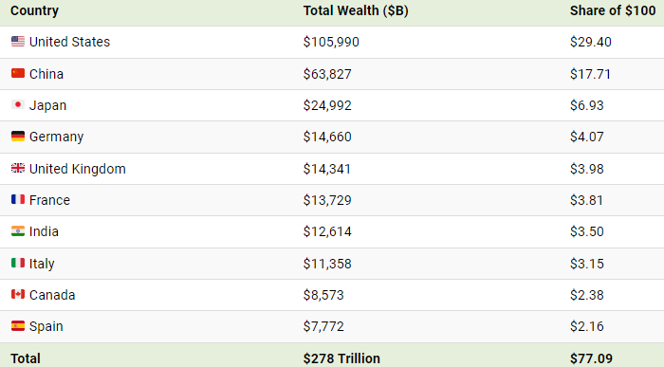664x367 pixels.
Task: Select the Italy flag icon
Action: tap(18, 263)
